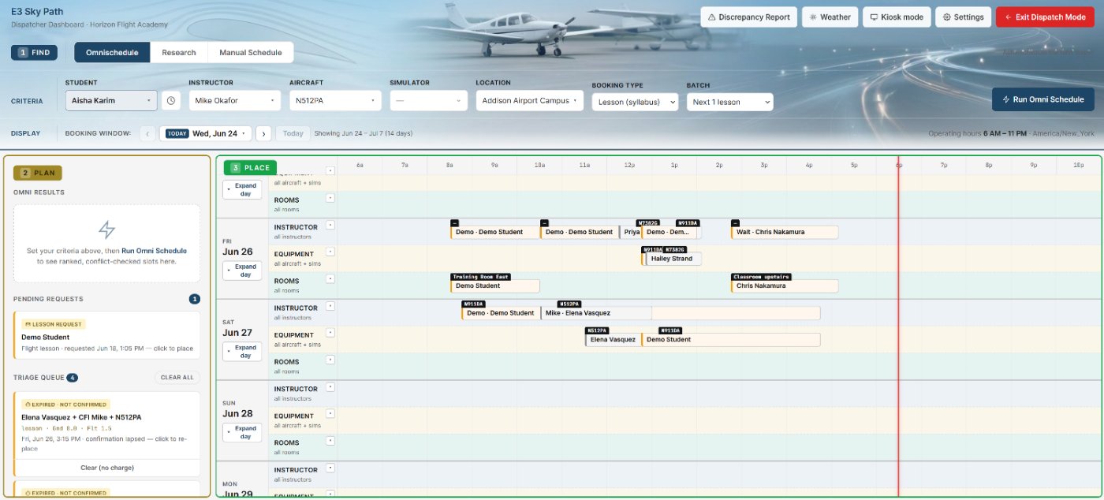Toggle the Sun Jun 28 Instructor row expander
Screen dimensions: 1104x500
(x=331, y=386)
